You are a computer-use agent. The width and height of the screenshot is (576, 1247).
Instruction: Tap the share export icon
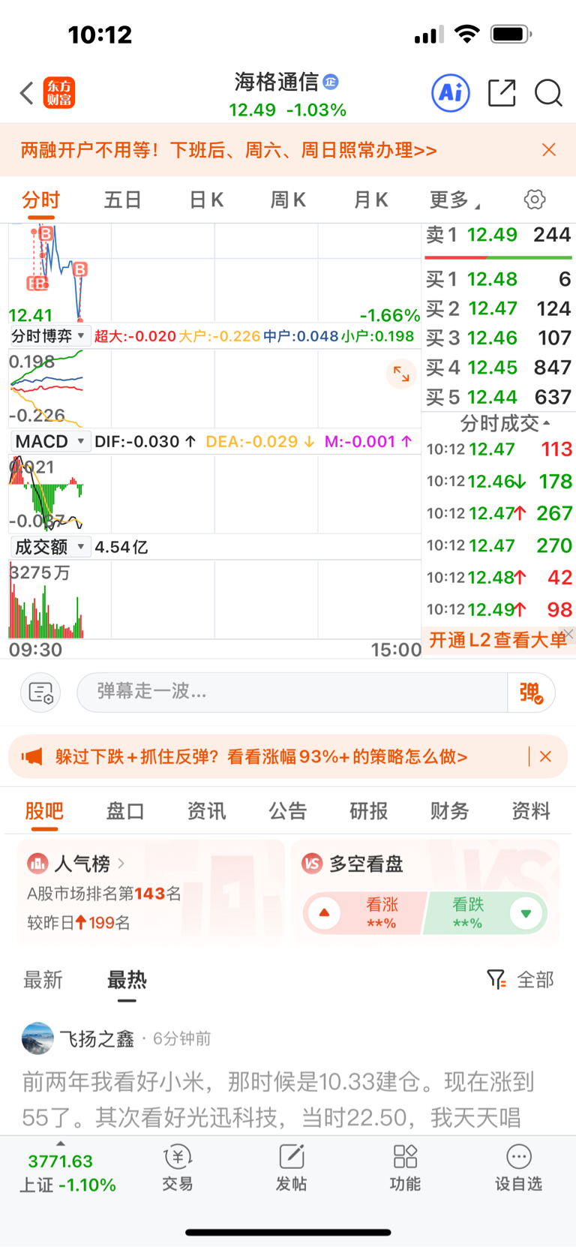pyautogui.click(x=502, y=93)
